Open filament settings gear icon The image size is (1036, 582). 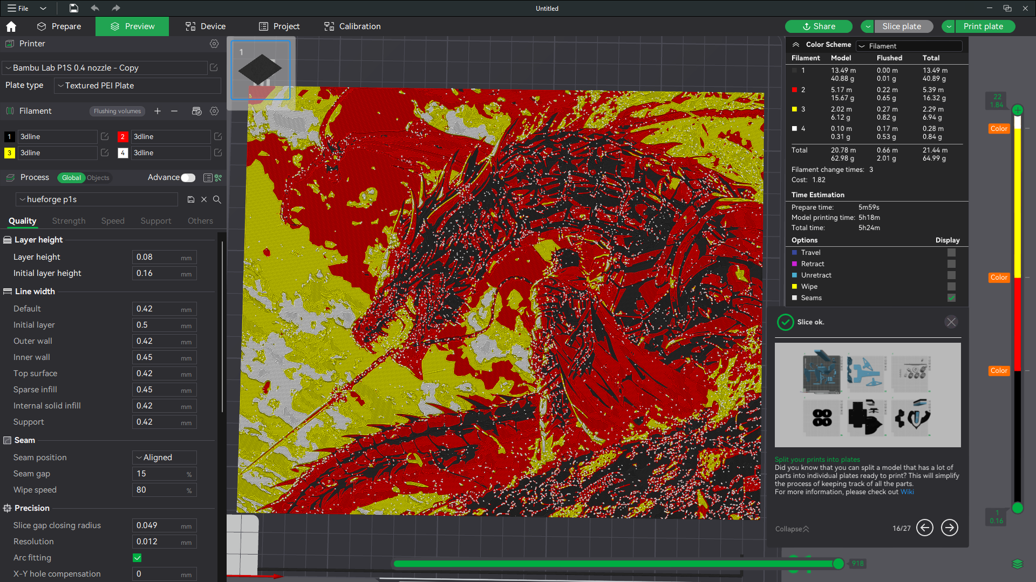(x=214, y=111)
